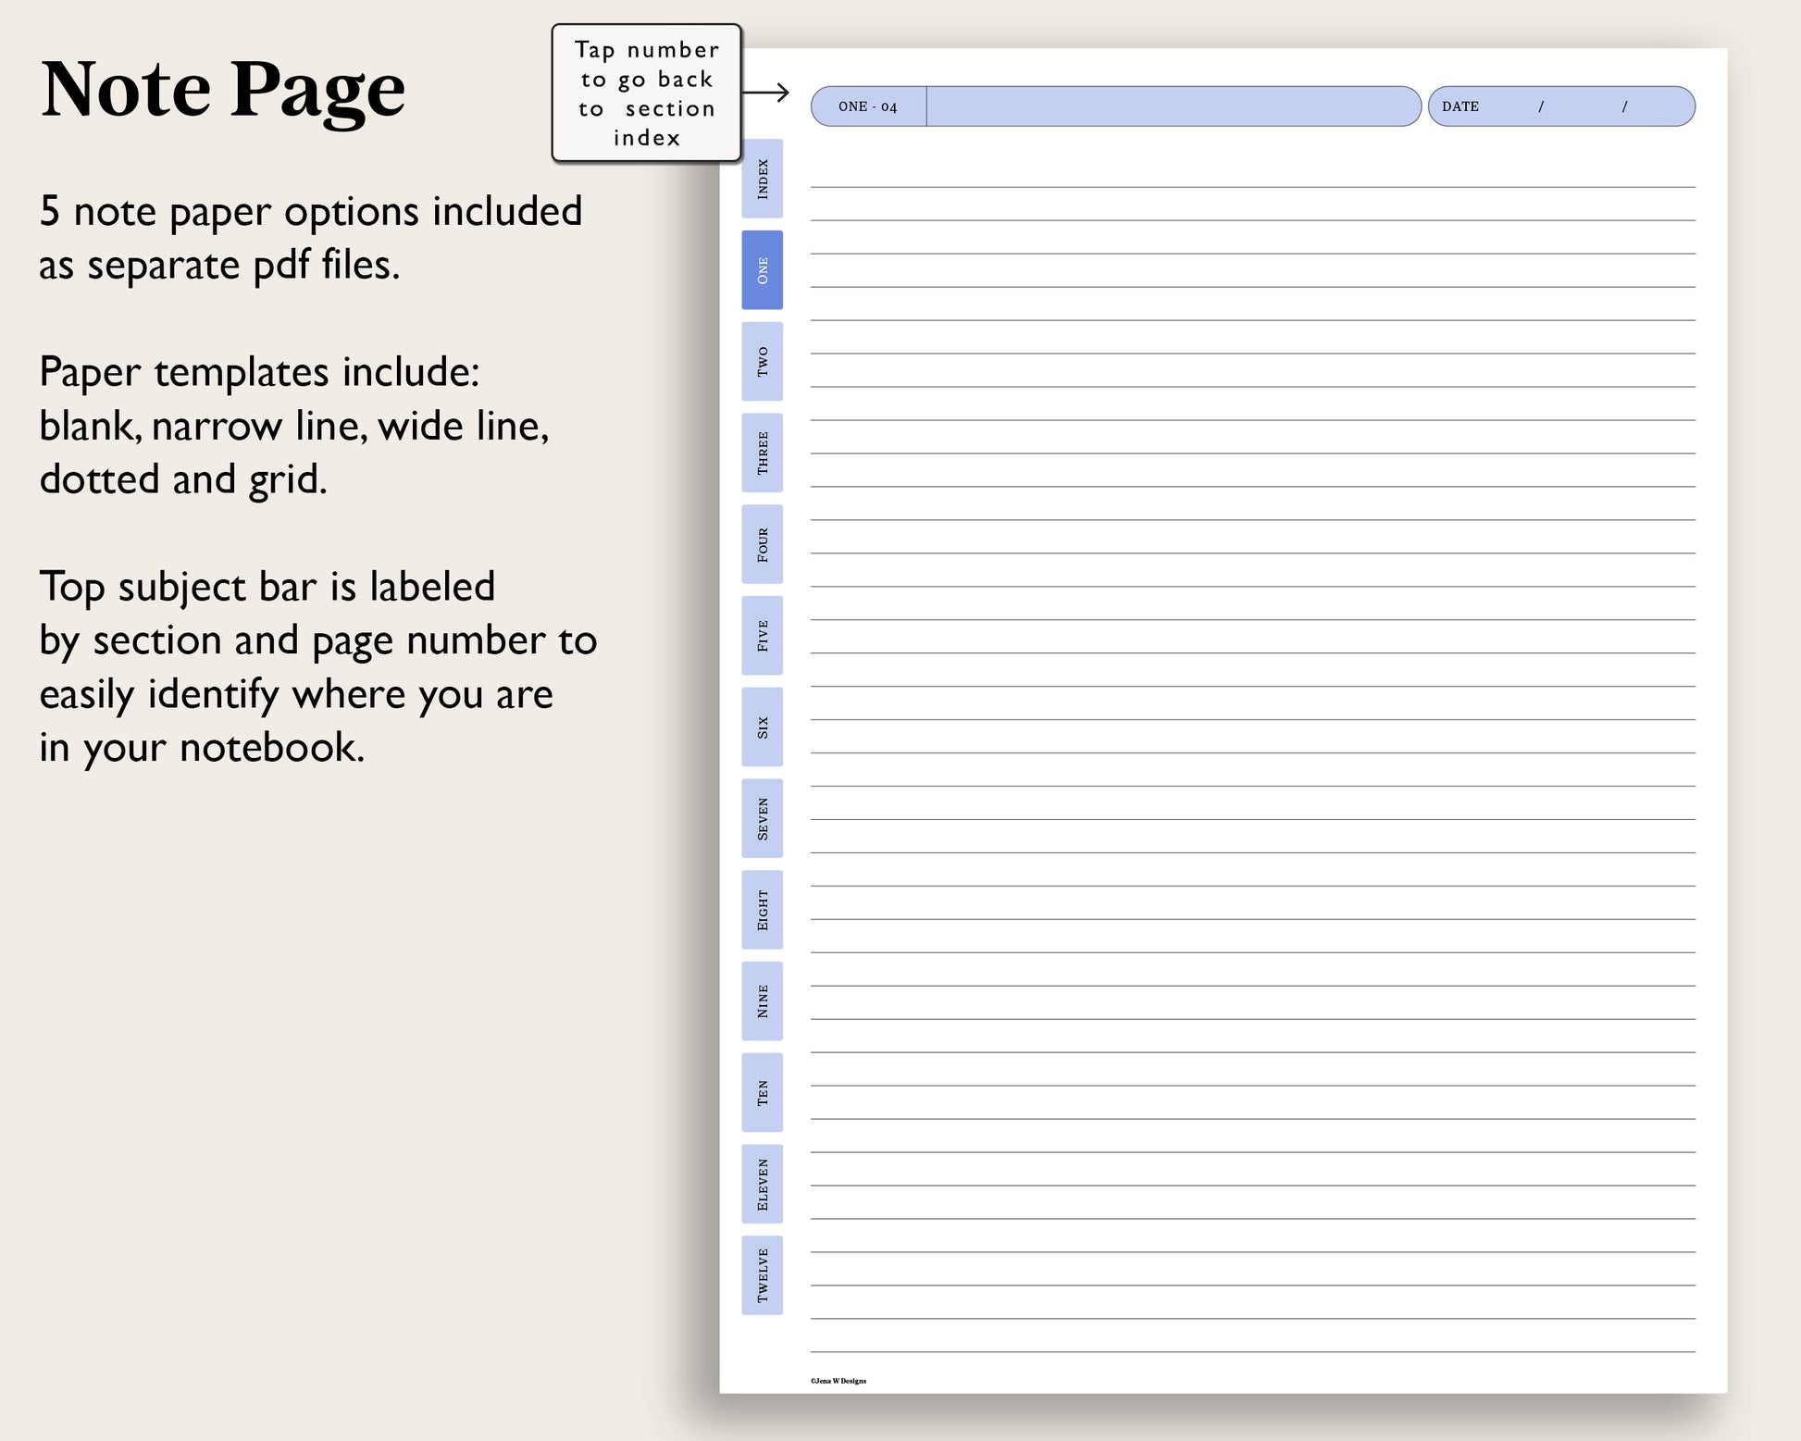The image size is (1801, 1441).
Task: Click the Jena W Designs copyright text
Action: tap(838, 1381)
